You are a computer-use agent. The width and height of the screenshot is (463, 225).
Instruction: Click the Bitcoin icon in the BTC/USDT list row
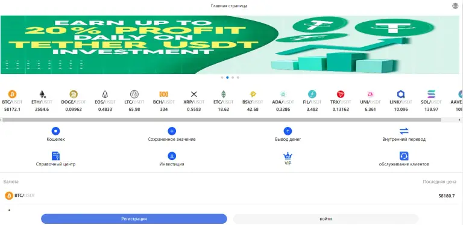pyautogui.click(x=9, y=196)
